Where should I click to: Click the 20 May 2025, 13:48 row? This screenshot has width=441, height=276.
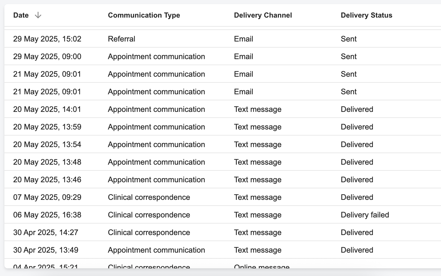47,162
